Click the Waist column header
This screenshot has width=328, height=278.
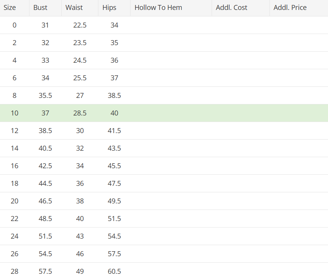click(80, 8)
